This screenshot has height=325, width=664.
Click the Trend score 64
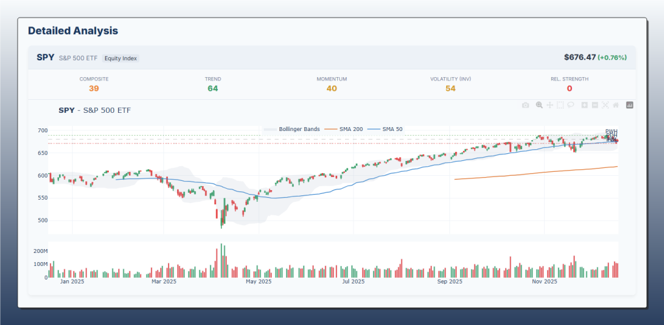213,89
